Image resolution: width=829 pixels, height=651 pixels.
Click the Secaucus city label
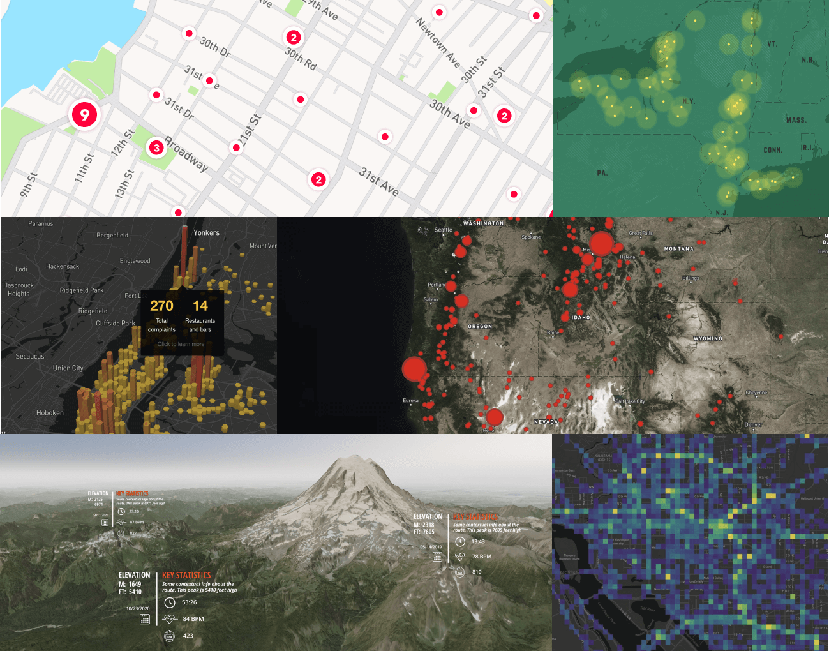[30, 356]
